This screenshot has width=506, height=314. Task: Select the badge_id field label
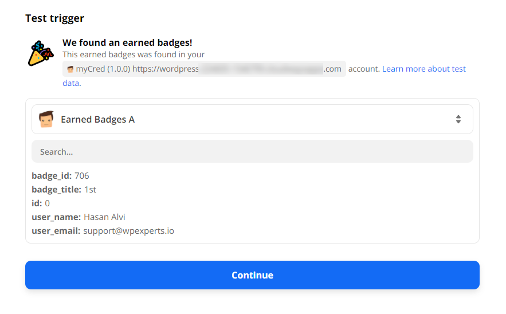(52, 176)
